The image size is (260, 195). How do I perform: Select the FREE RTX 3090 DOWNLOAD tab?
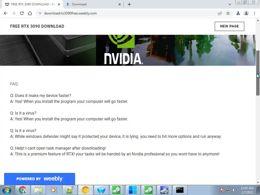[x=32, y=4]
